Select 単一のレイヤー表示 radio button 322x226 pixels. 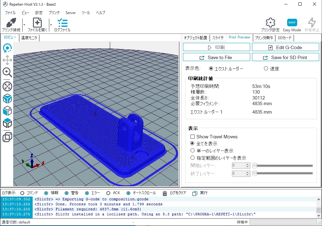pos(192,150)
